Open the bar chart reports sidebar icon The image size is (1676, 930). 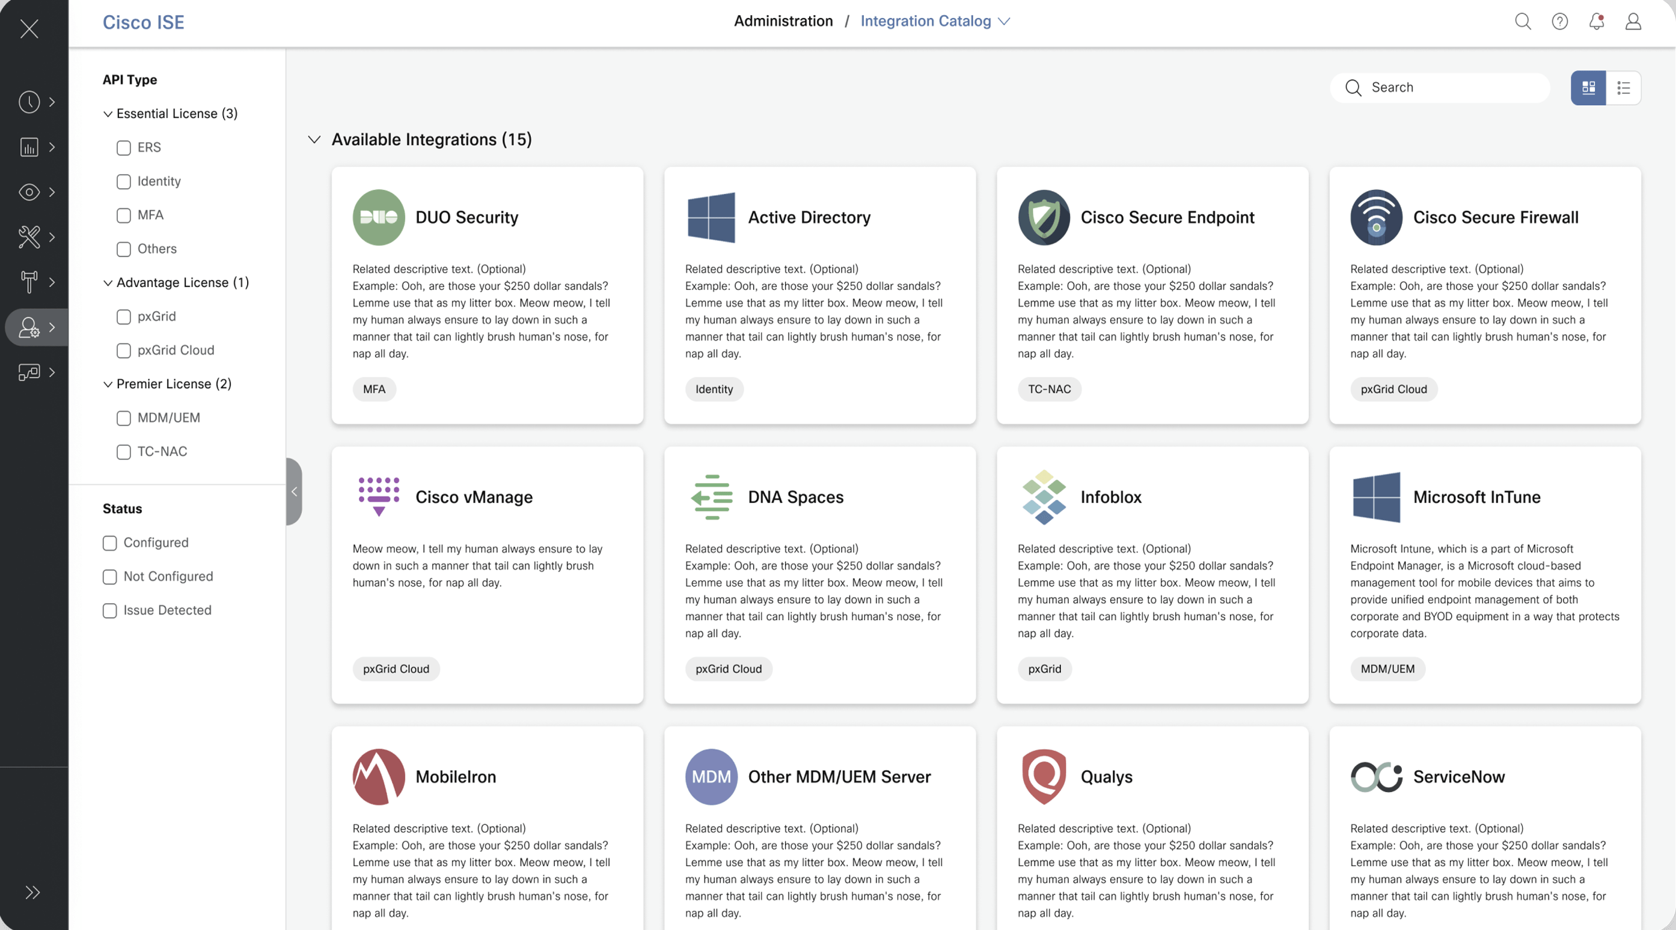29,147
